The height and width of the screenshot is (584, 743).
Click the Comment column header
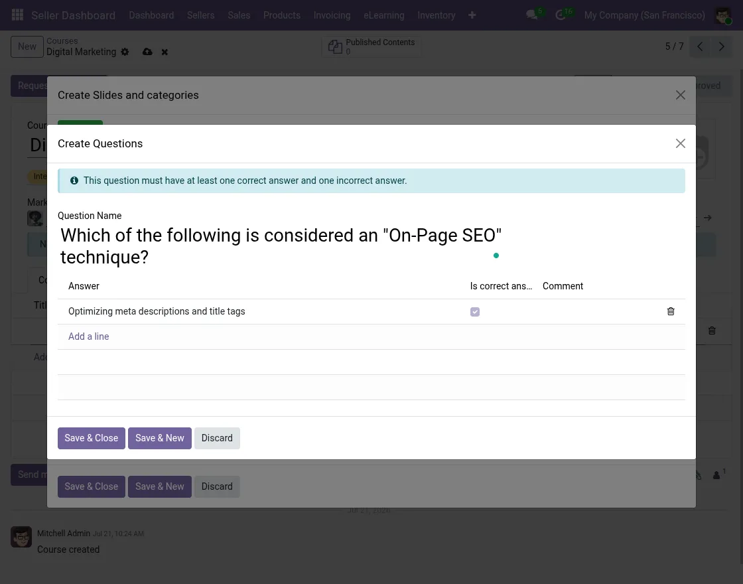563,286
